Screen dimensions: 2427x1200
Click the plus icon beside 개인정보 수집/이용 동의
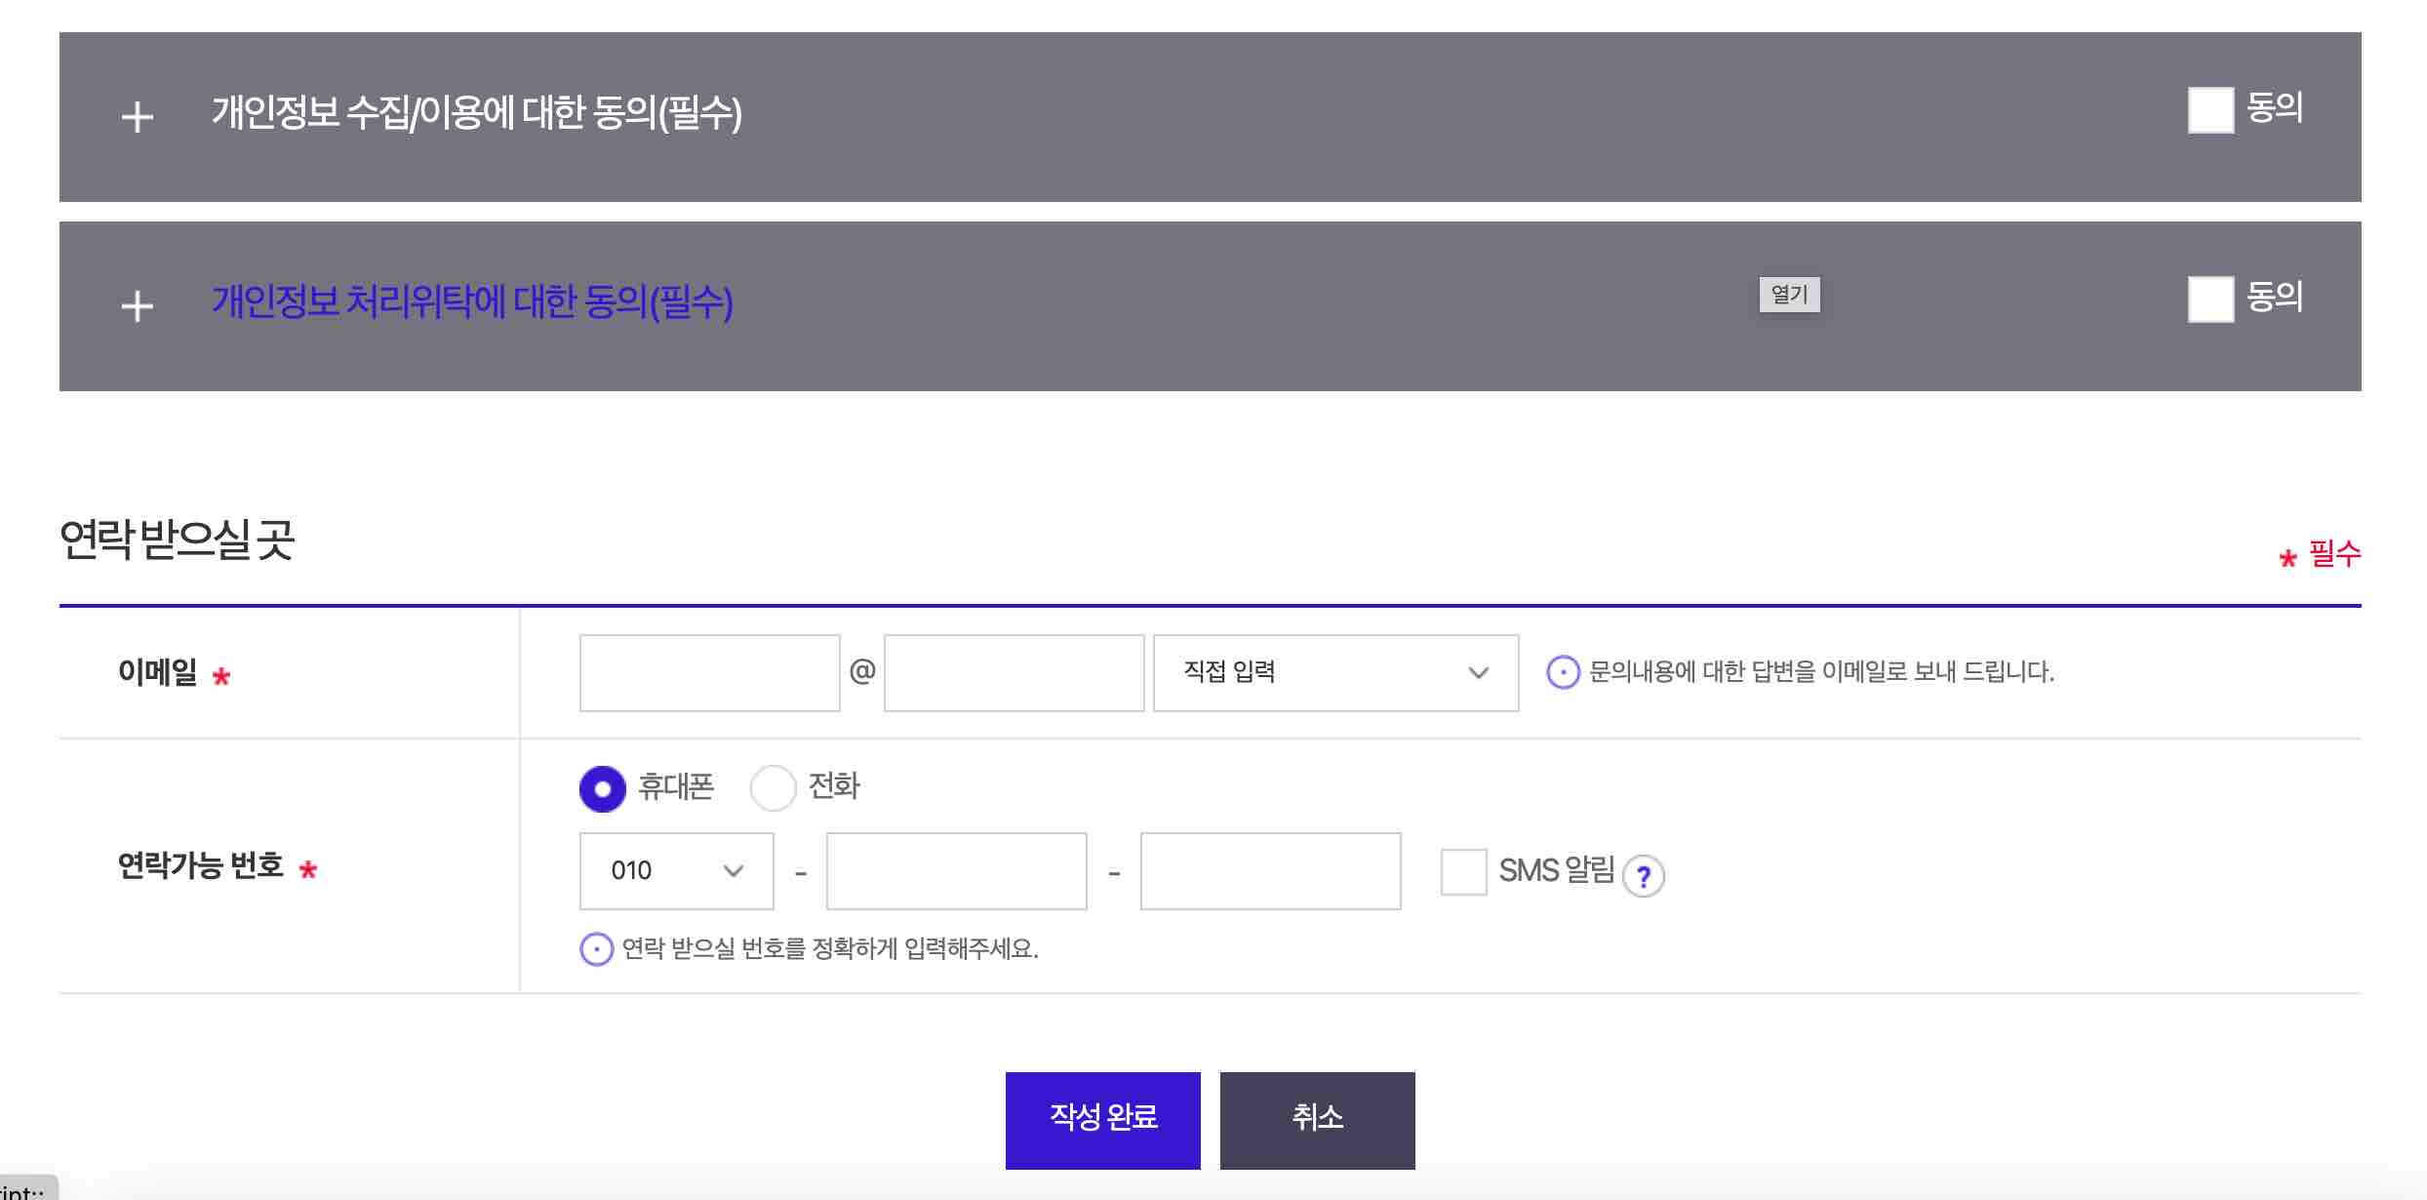coord(137,117)
